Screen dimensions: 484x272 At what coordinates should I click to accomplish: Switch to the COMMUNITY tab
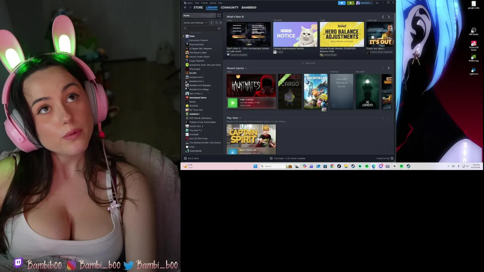click(230, 8)
